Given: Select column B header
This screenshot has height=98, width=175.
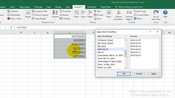Looking at the screenshot, I should pos(21,33).
